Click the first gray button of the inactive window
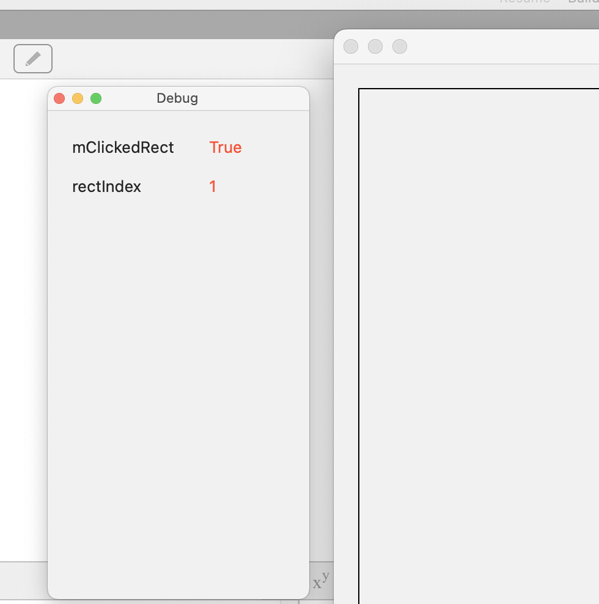 click(351, 46)
